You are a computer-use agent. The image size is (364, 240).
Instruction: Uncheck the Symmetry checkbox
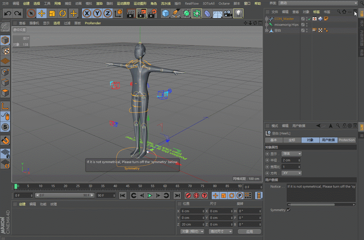tap(288, 210)
